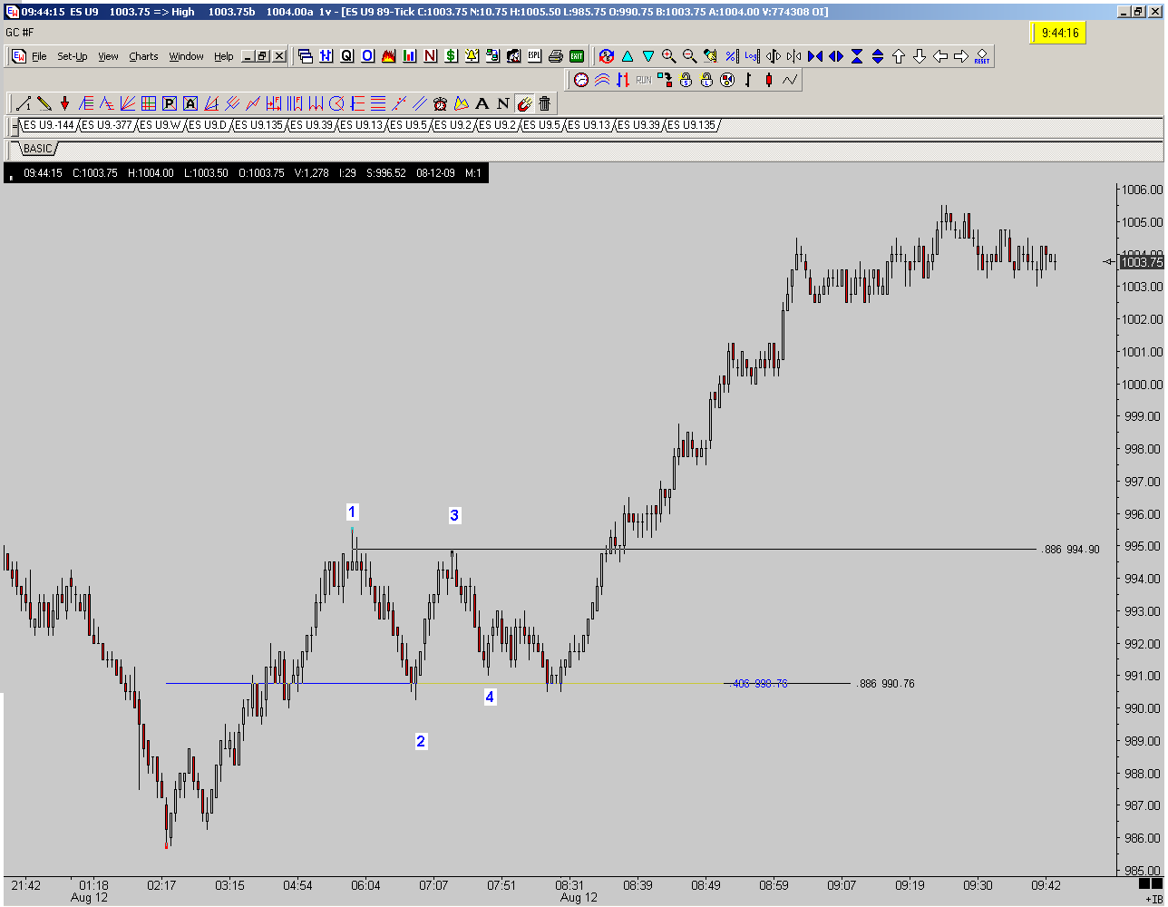This screenshot has width=1168, height=907.
Task: Click the fire icon in the toolbar
Action: click(x=388, y=56)
